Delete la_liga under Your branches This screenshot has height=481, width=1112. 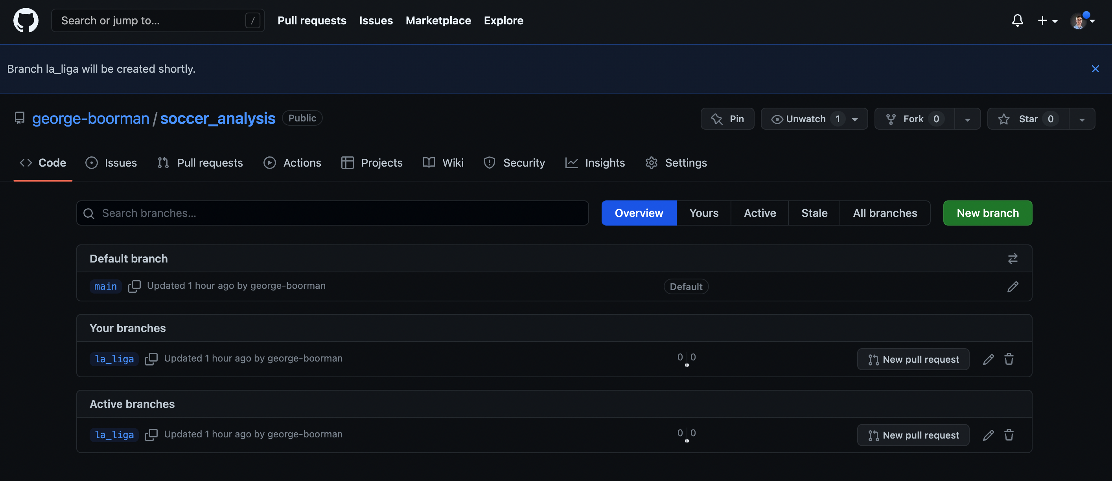(x=1009, y=359)
